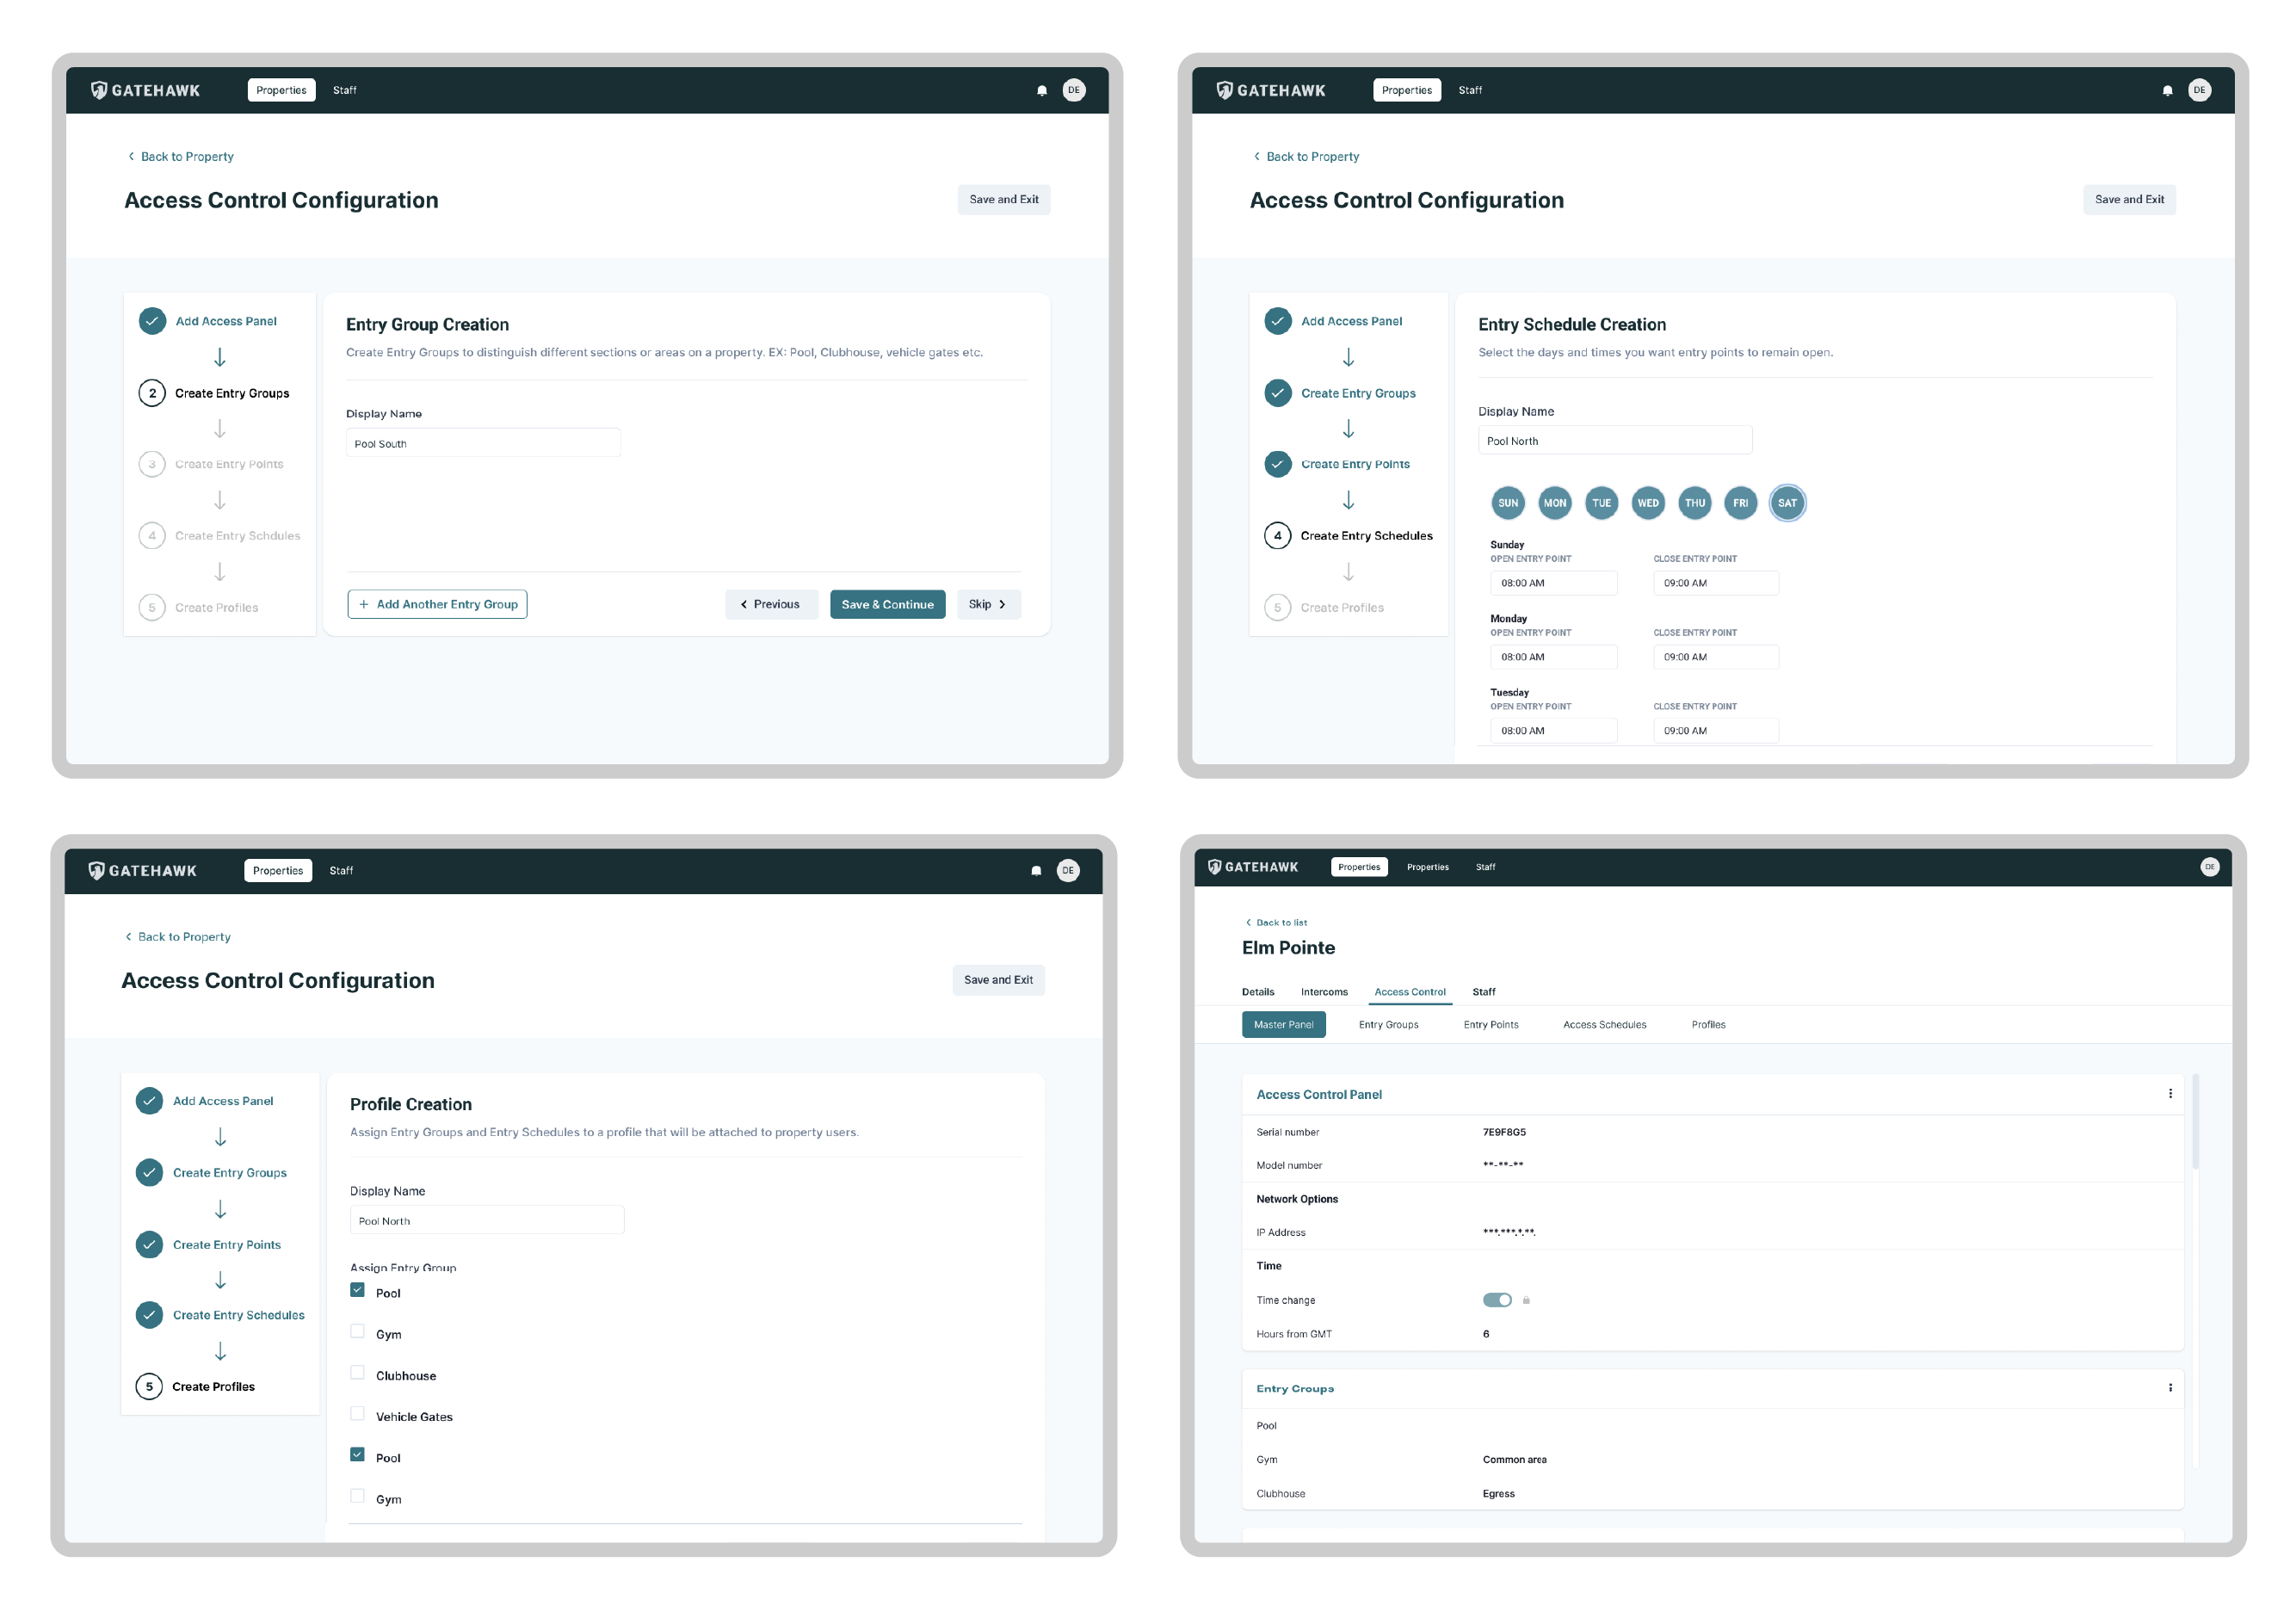Check the Vehicle Gates entry group box
2290x1624 pixels.
coord(357,1414)
